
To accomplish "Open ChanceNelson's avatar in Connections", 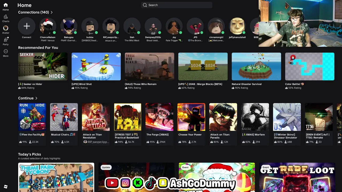I will pyautogui.click(x=48, y=26).
